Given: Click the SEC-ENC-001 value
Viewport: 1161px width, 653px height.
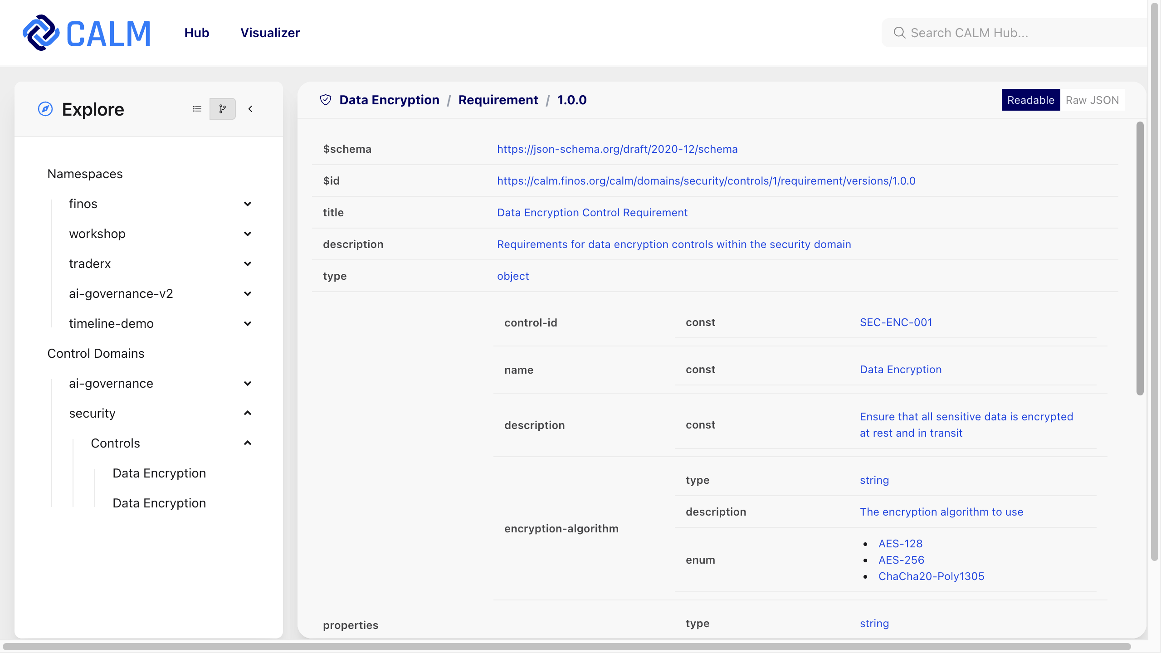Looking at the screenshot, I should pyautogui.click(x=896, y=322).
